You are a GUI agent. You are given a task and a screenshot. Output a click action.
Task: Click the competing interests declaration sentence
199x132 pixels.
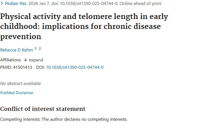(64, 119)
